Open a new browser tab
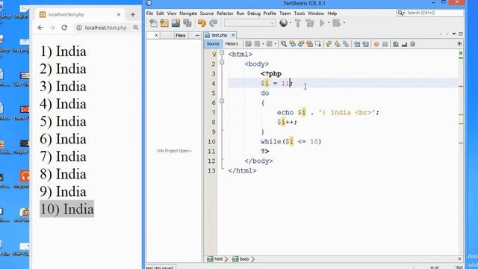This screenshot has height=269, width=478. pyautogui.click(x=133, y=14)
